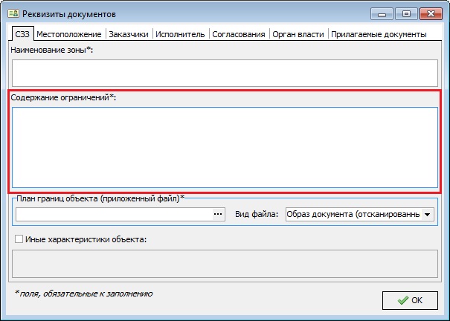Maximize the Реквизиты документов window
The width and height of the screenshot is (450, 321).
tap(405, 13)
